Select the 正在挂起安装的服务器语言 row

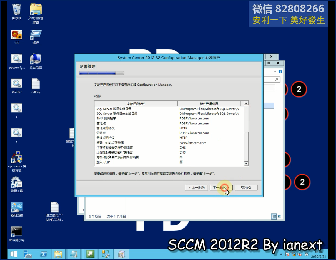point(169,147)
